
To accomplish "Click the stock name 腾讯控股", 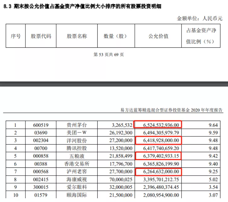I will coord(77,148).
